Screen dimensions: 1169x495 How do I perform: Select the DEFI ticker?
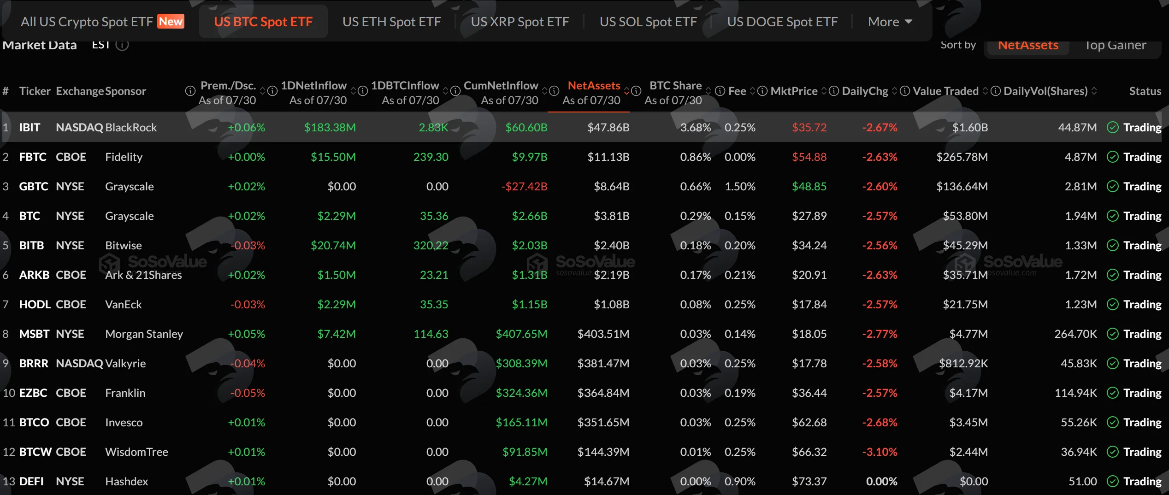(x=31, y=481)
